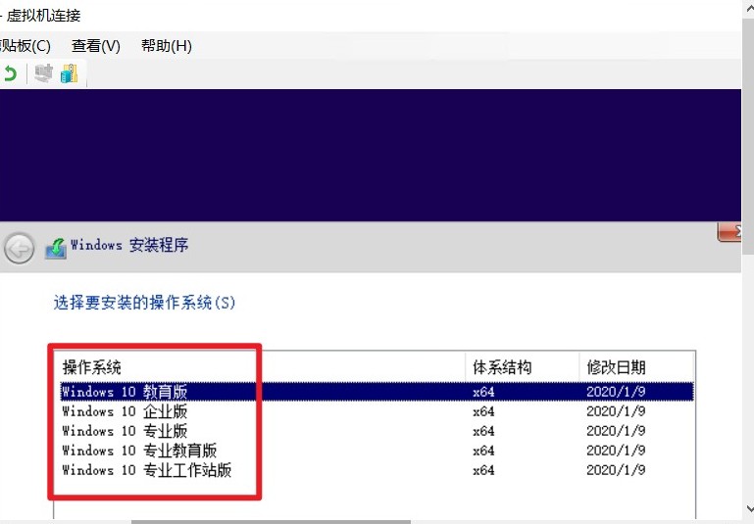Click the Windows 安装程序 setup icon
Viewport: 754px width, 524px height.
[x=56, y=249]
